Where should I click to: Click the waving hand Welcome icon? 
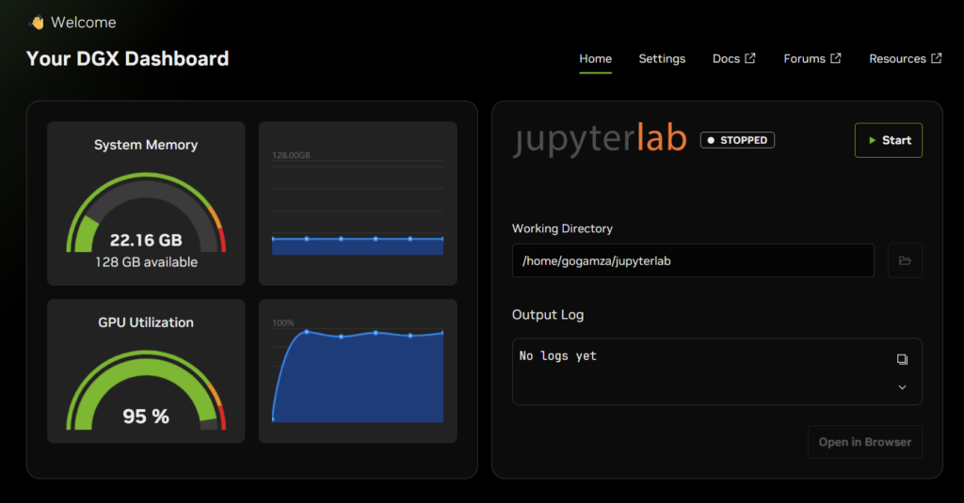coord(37,22)
